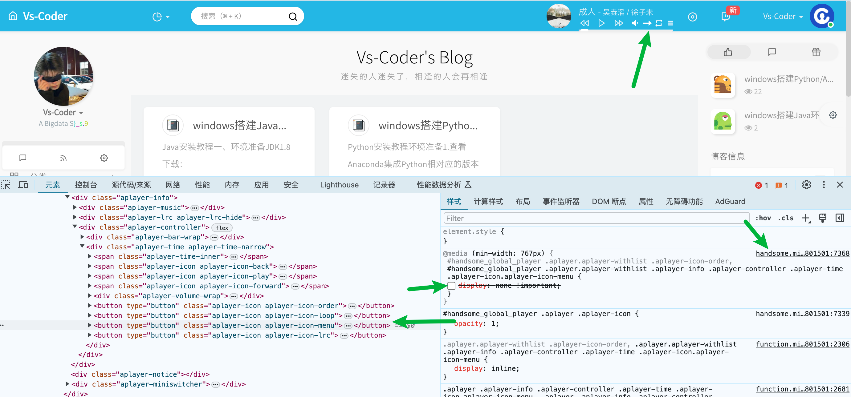851x397 pixels.
Task: Open the 性能数据分析 tab
Action: [444, 185]
